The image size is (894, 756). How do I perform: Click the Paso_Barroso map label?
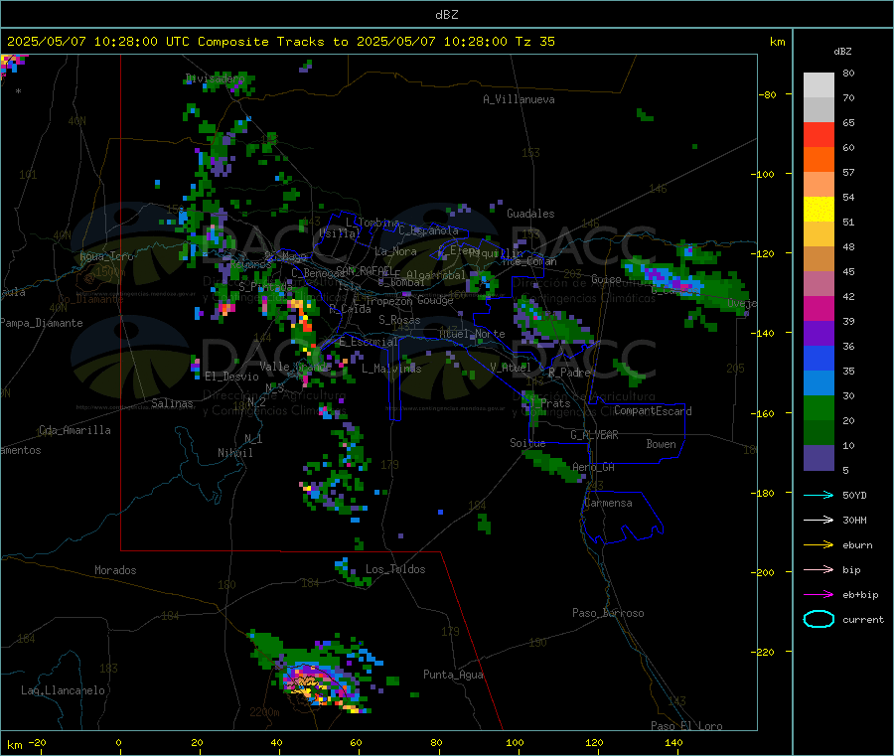coord(608,614)
